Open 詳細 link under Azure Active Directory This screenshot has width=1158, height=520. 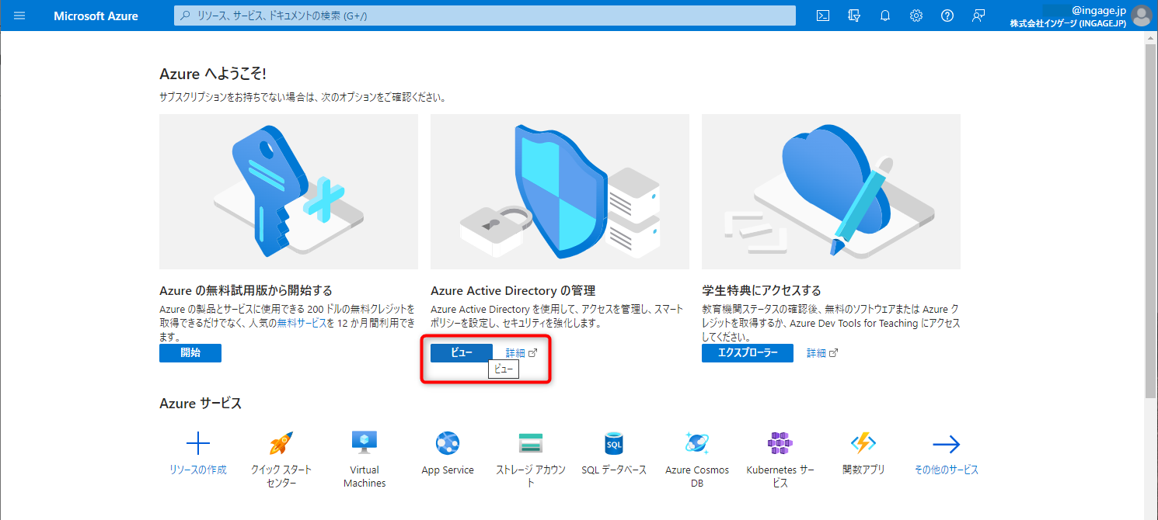coord(521,353)
